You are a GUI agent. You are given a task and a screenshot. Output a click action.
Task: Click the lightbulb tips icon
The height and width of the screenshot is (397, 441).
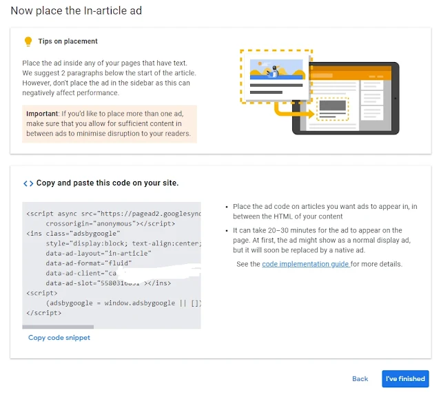point(28,41)
